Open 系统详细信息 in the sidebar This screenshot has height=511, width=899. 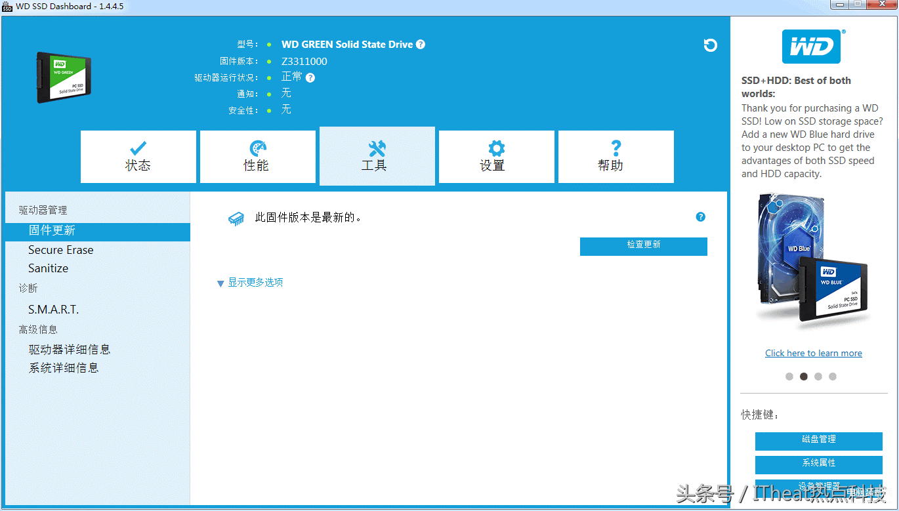[64, 368]
